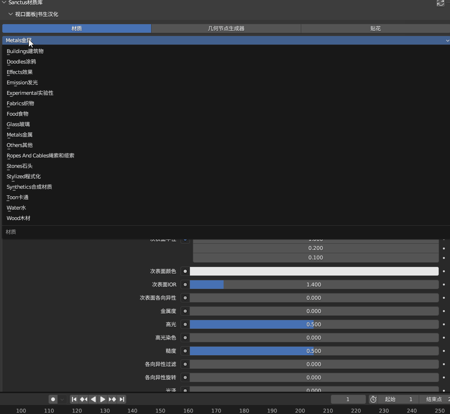The image size is (450, 414).
Task: Open the 次表面颜色 white color swatch
Action: tap(314, 271)
